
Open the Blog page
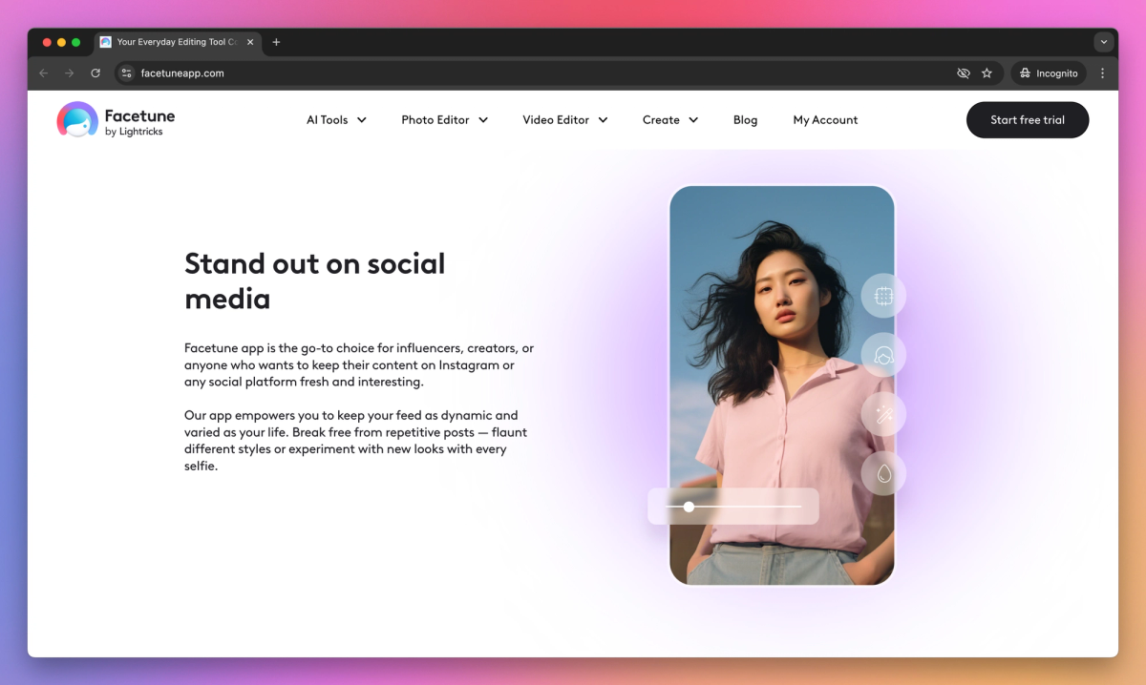(x=745, y=120)
